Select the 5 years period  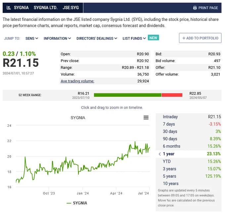pyautogui.click(x=188, y=176)
